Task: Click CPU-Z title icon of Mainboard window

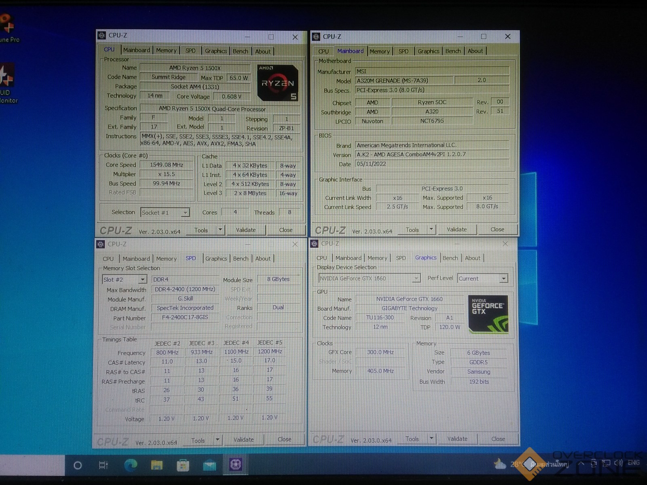Action: [x=316, y=37]
